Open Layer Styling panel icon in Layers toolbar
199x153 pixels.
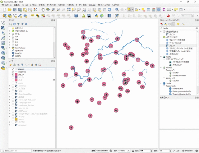[11, 65]
